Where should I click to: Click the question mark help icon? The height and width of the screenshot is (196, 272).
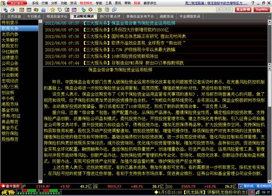pos(253,3)
